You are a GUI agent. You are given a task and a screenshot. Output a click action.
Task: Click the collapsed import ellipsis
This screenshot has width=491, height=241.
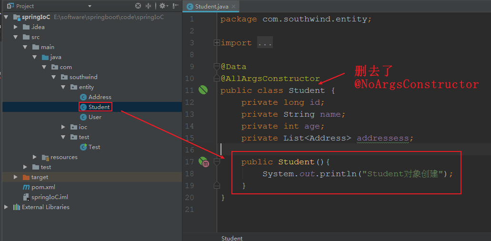265,43
